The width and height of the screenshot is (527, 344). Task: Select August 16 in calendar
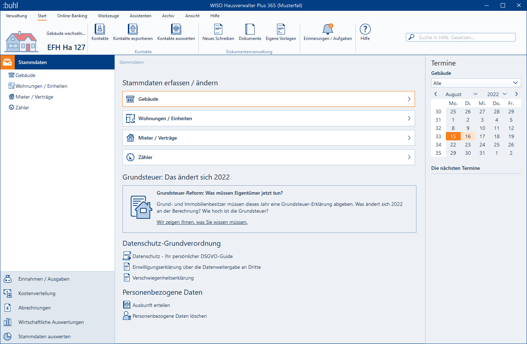(x=468, y=136)
